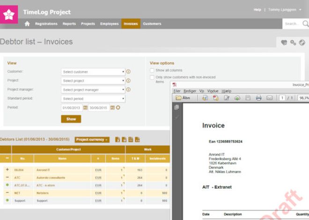Collapse the Netsters NET row
The image size is (309, 220).
point(7,193)
